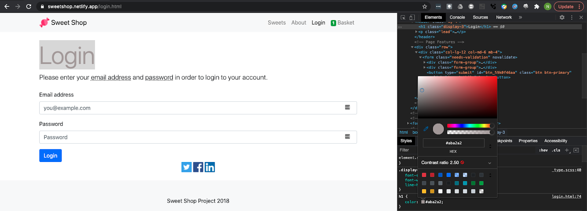Toggle the .cls class editor

coord(557,150)
